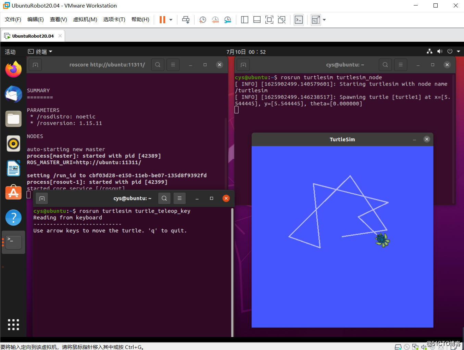Minimize the turtle_teleop_key terminal window
Image resolution: width=464 pixels, height=350 pixels.
[197, 198]
